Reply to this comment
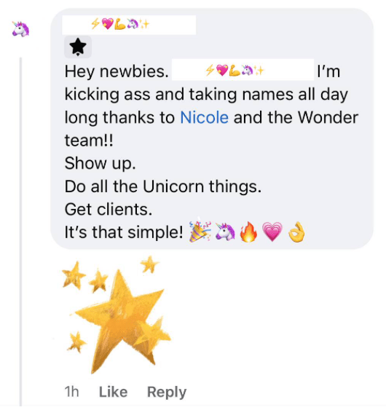 [x=167, y=392]
